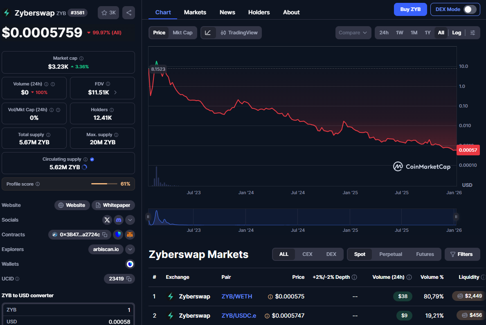Open the X (Twitter) social link
The height and width of the screenshot is (325, 486).
pos(107,220)
